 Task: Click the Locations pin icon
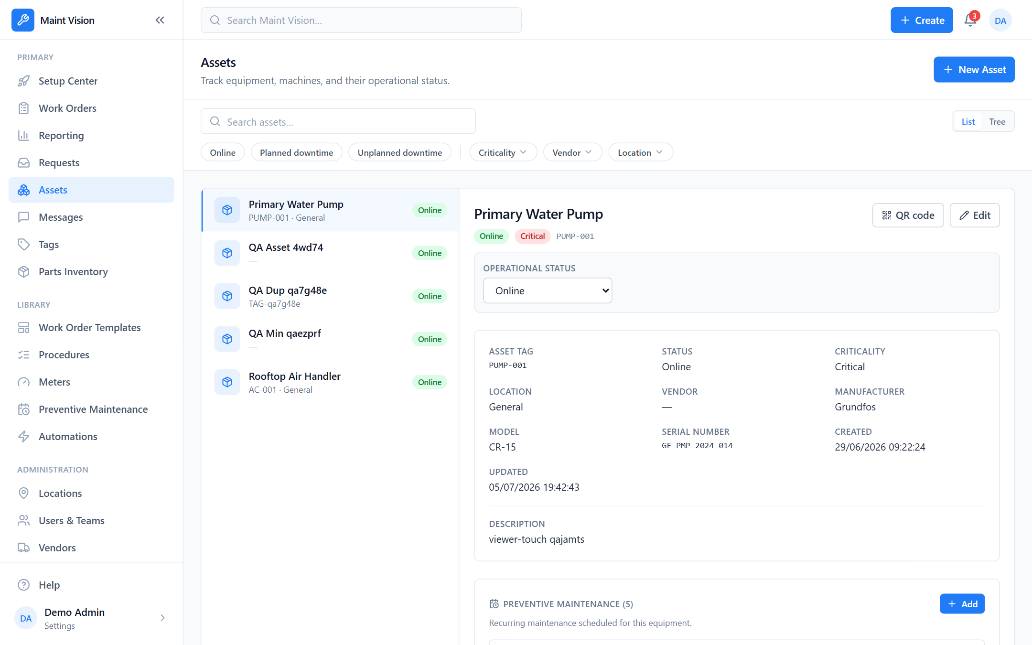coord(24,494)
